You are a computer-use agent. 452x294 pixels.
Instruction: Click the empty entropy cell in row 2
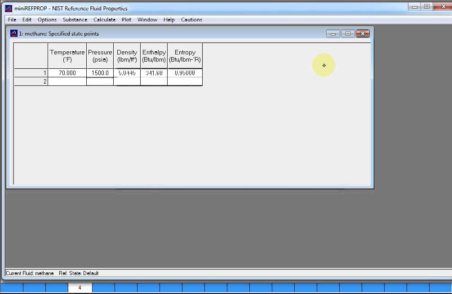(x=185, y=82)
